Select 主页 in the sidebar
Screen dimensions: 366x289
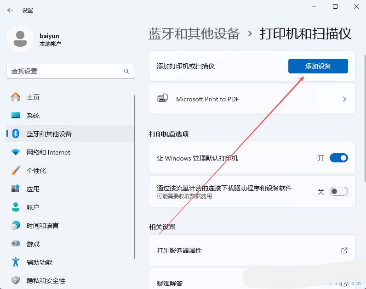(x=70, y=97)
